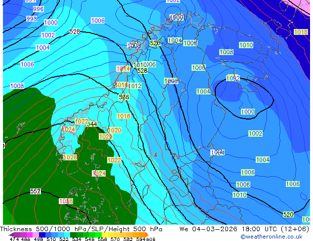Click the 998 isobar label
313x241 pixels.
point(32,19)
